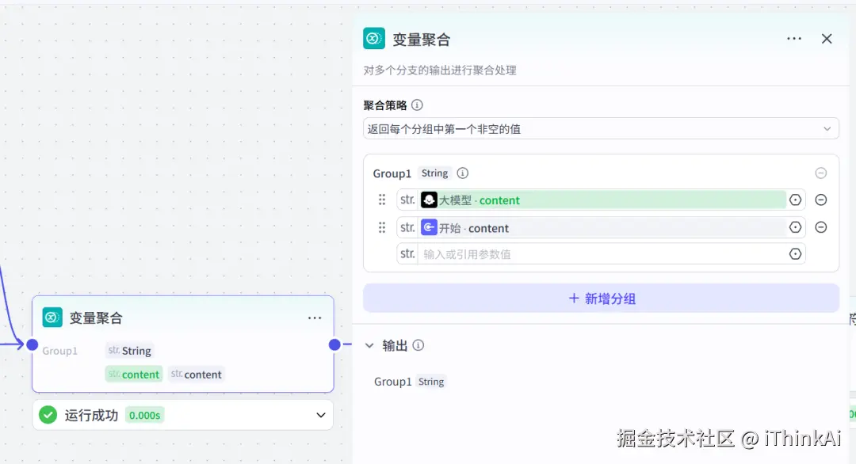This screenshot has height=464, width=856.
Task: Click the reference selector icon beside 大模型·content
Action: click(x=795, y=200)
